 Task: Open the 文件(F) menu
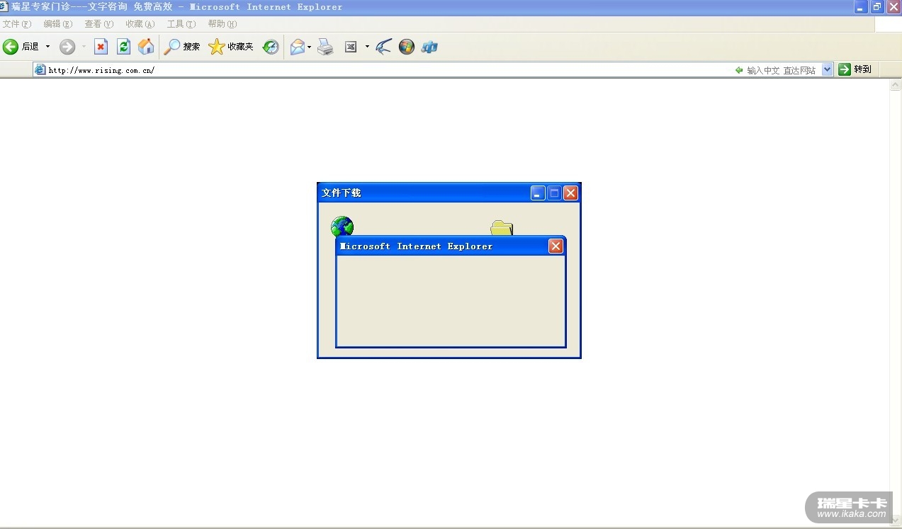17,24
